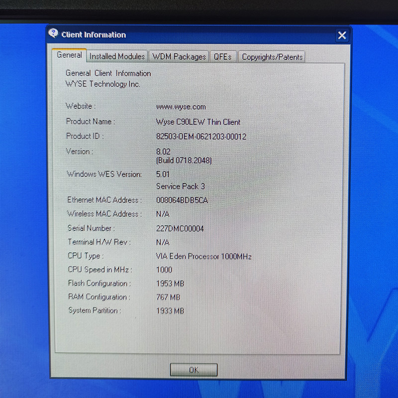Click the 'General Client Information' heading
The height and width of the screenshot is (398, 398).
pyautogui.click(x=108, y=73)
